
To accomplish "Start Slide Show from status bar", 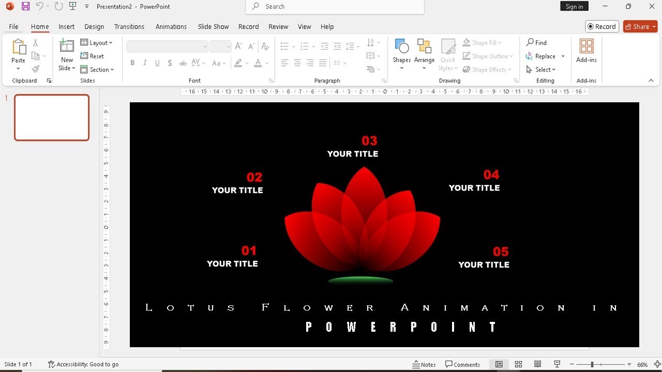I will point(557,364).
